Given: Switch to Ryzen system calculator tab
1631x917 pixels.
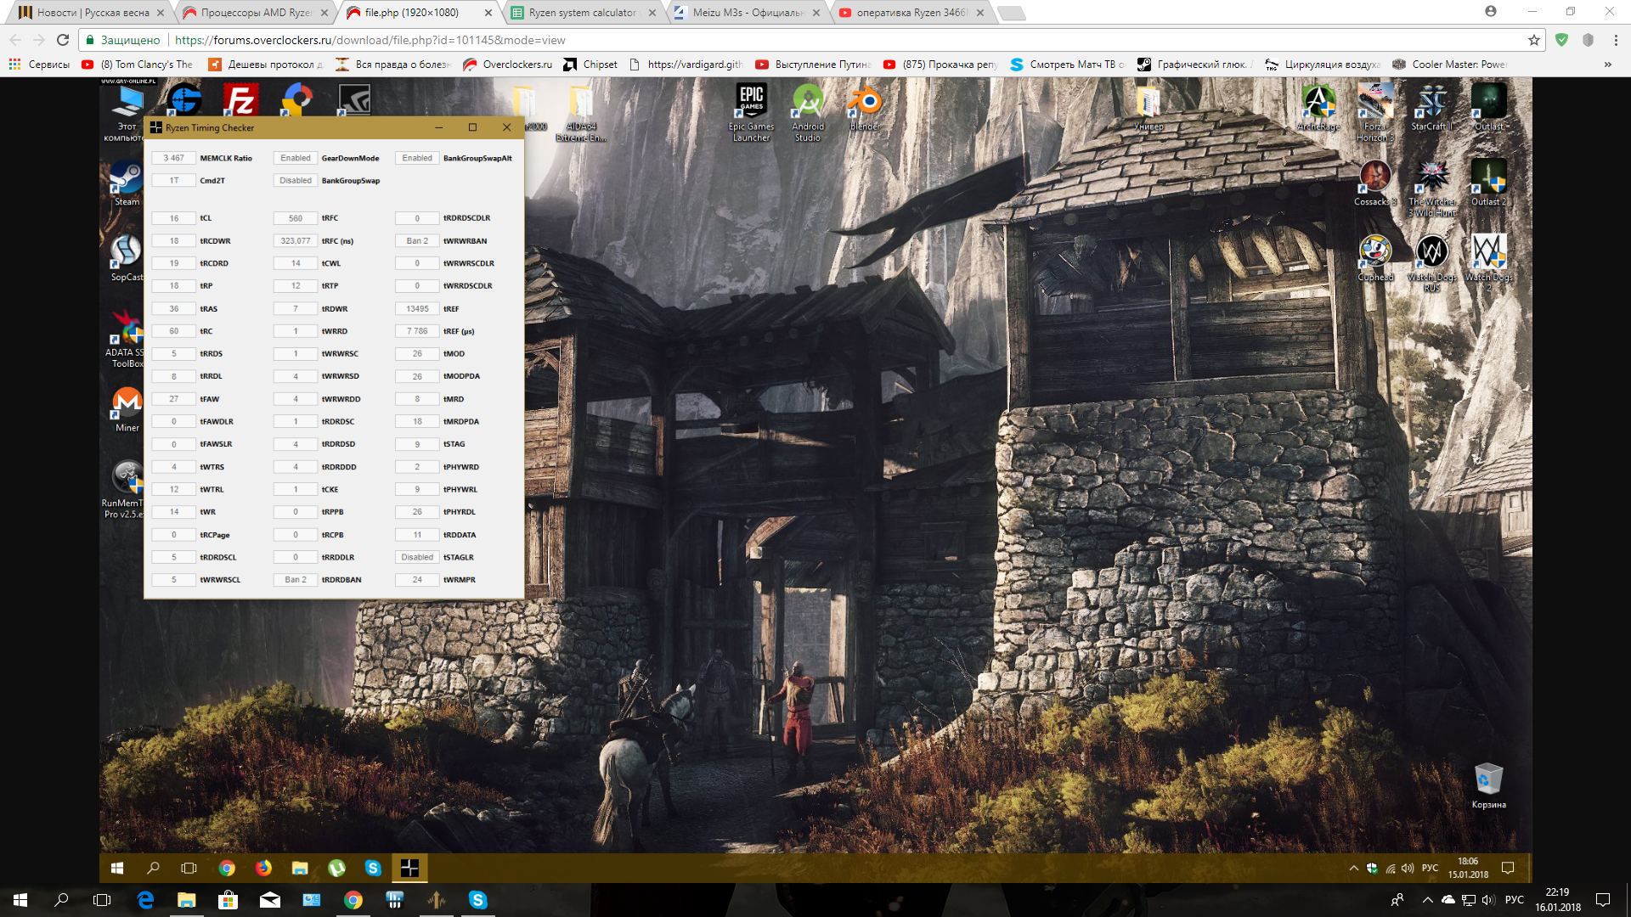Looking at the screenshot, I should 582,13.
